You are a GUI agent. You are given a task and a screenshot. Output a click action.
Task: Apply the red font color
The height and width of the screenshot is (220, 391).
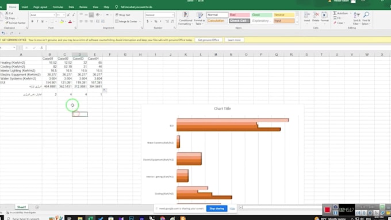tap(70, 21)
